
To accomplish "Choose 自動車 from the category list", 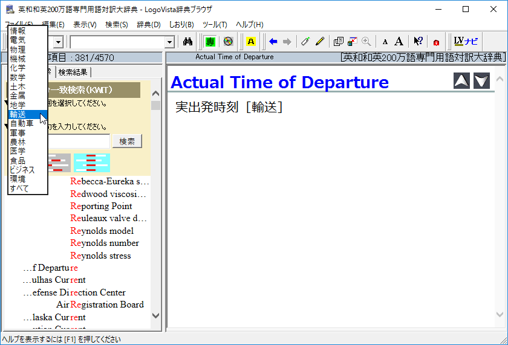I will pos(22,123).
